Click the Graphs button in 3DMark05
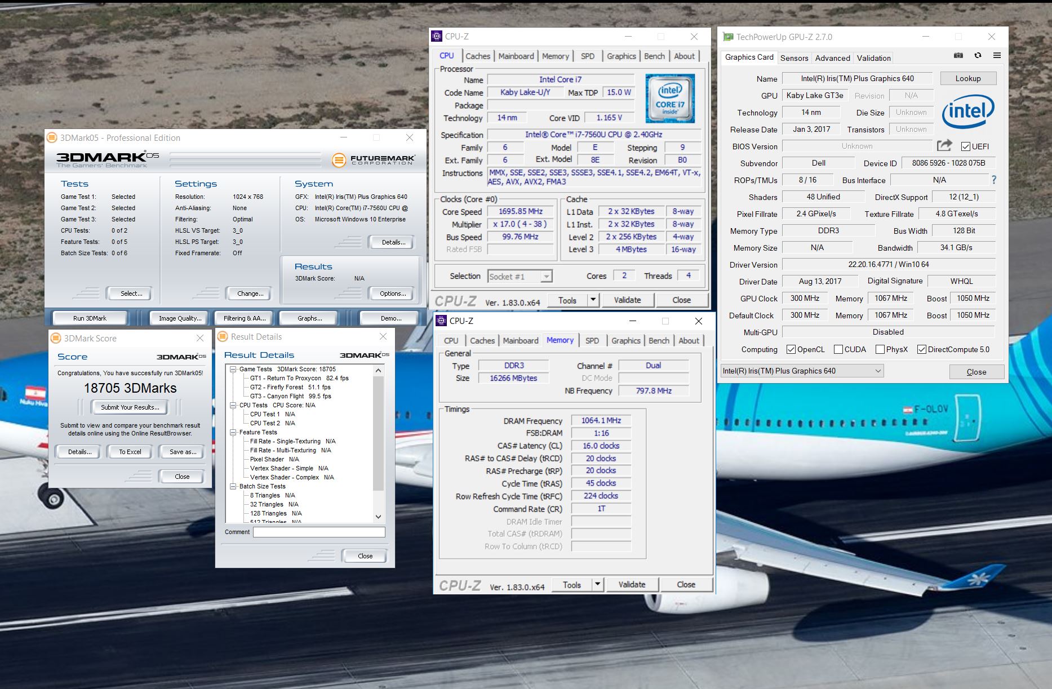 309,318
